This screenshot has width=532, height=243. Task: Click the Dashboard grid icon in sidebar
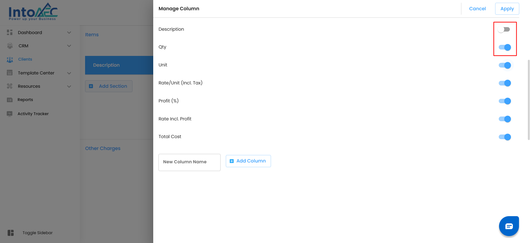[x=10, y=32]
